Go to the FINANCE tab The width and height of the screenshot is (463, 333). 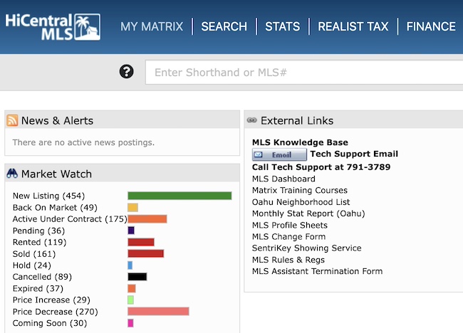[431, 26]
